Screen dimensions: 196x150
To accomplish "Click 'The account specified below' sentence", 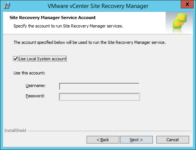I will pos(90,42).
